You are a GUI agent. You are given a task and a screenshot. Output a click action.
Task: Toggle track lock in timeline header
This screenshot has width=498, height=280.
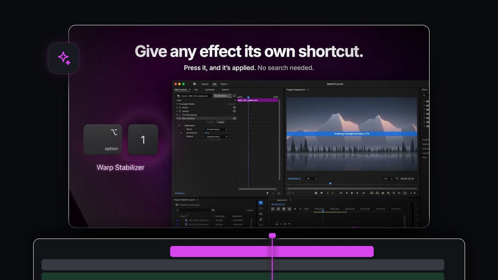click(277, 224)
